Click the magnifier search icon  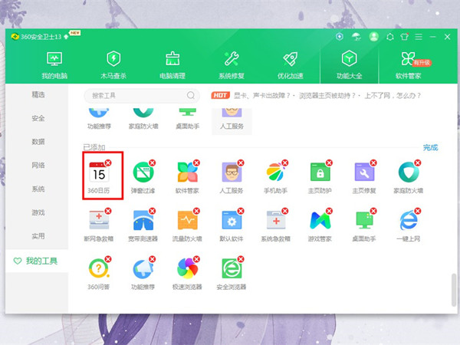click(191, 95)
